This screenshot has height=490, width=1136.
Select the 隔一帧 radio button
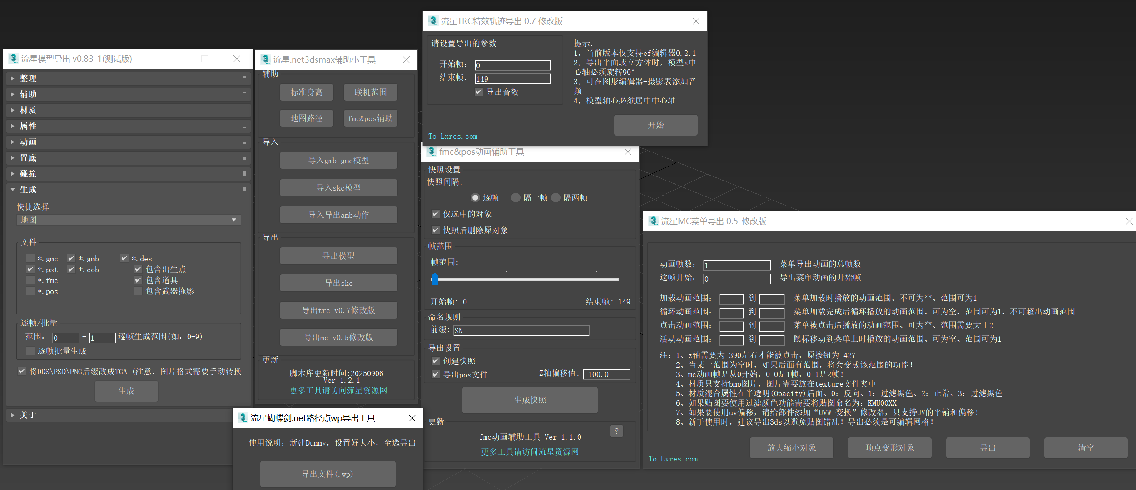point(516,197)
